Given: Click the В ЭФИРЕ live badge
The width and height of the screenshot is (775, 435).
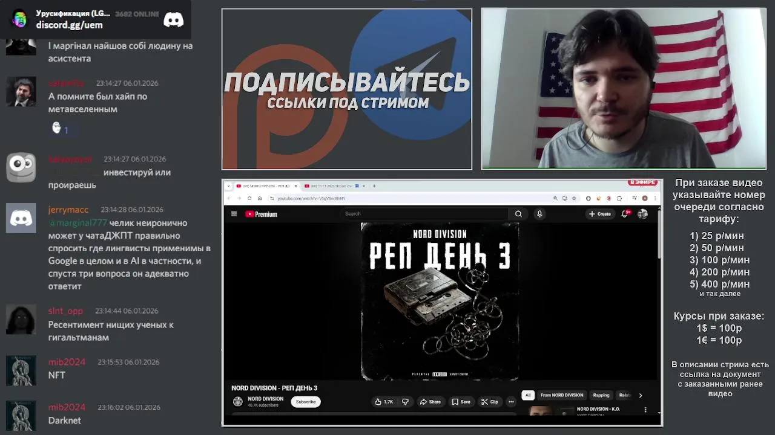Looking at the screenshot, I should pyautogui.click(x=642, y=182).
